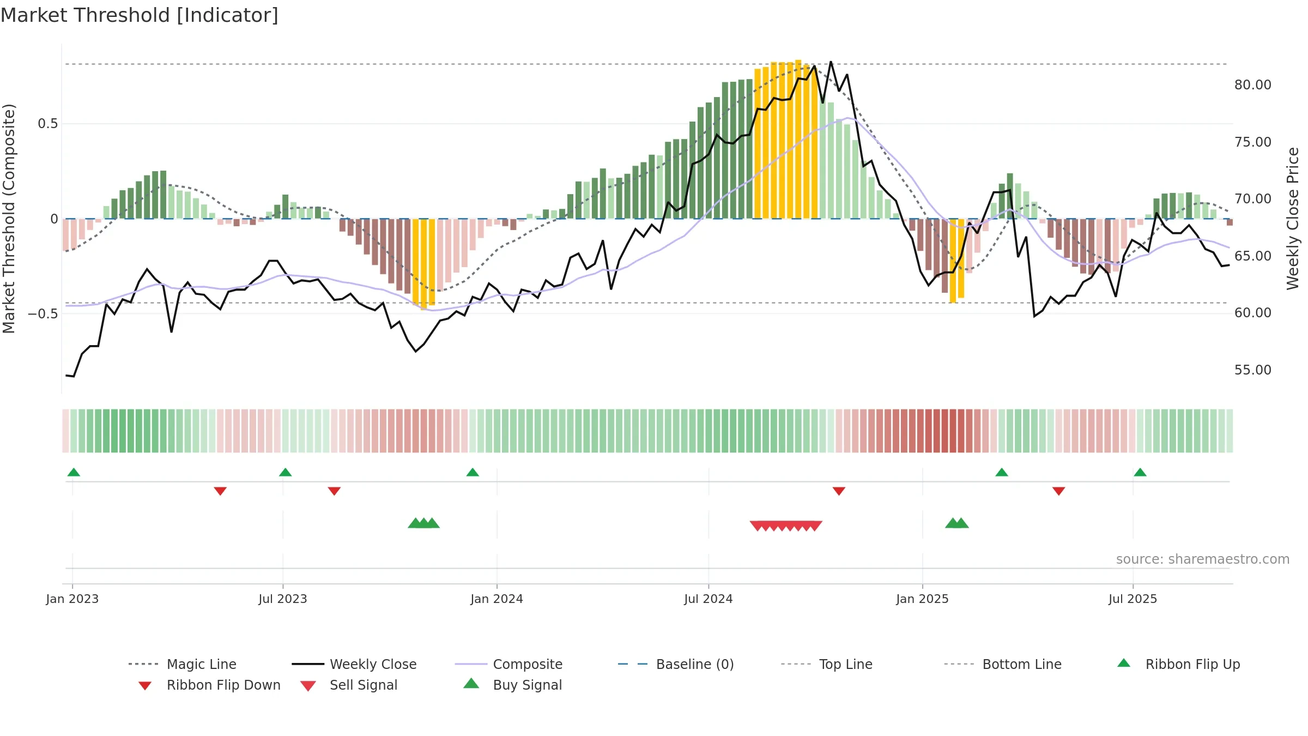This screenshot has width=1308, height=736.
Task: Toggle Top Line legend entry
Action: pos(827,664)
